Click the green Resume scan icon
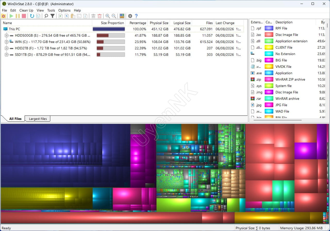 [11, 16]
